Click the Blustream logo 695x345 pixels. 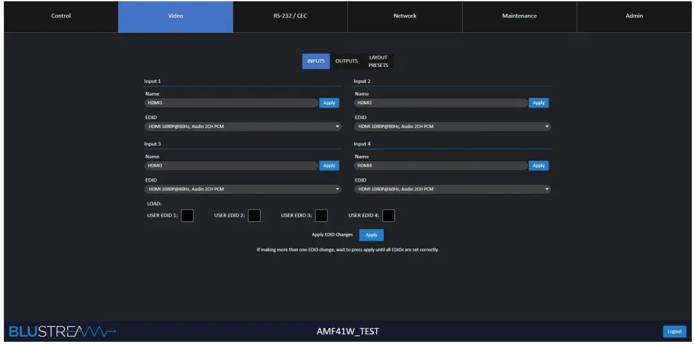click(x=63, y=331)
